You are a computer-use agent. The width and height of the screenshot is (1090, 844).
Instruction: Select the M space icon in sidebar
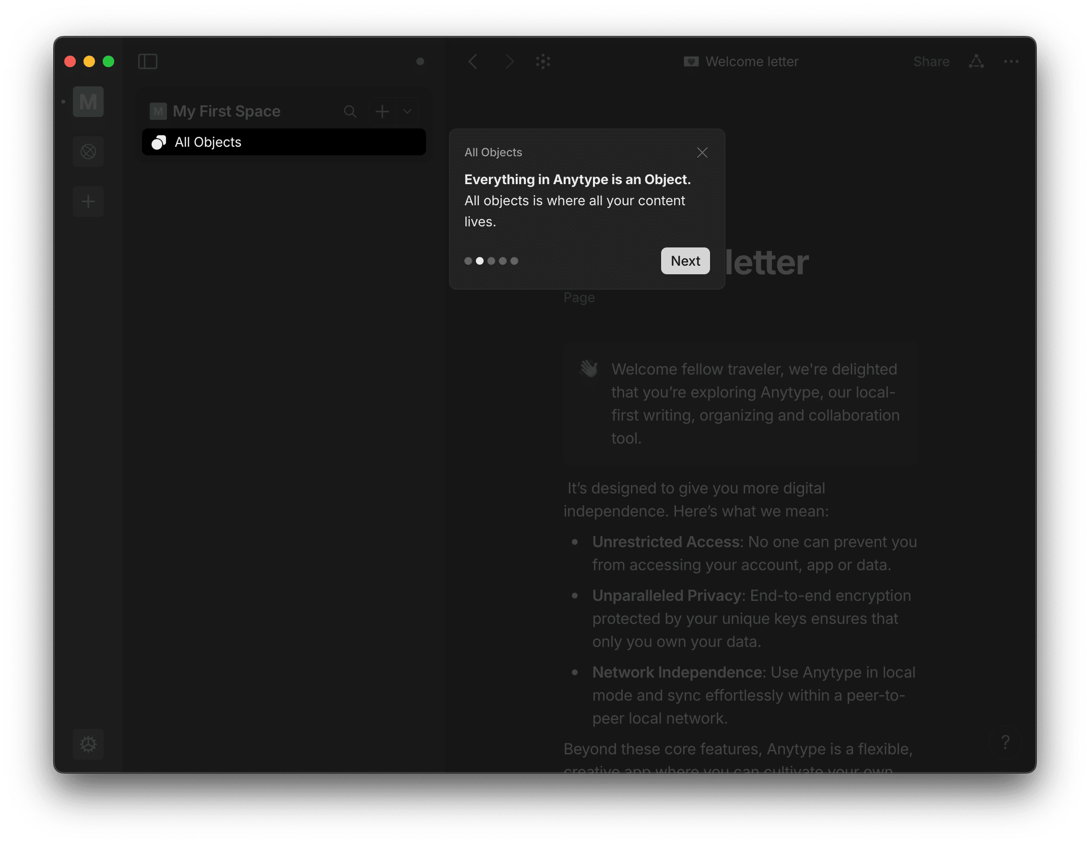[88, 102]
